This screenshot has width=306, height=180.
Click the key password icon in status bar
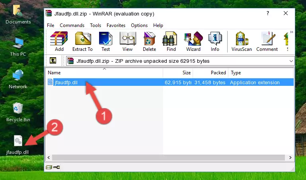57,167
